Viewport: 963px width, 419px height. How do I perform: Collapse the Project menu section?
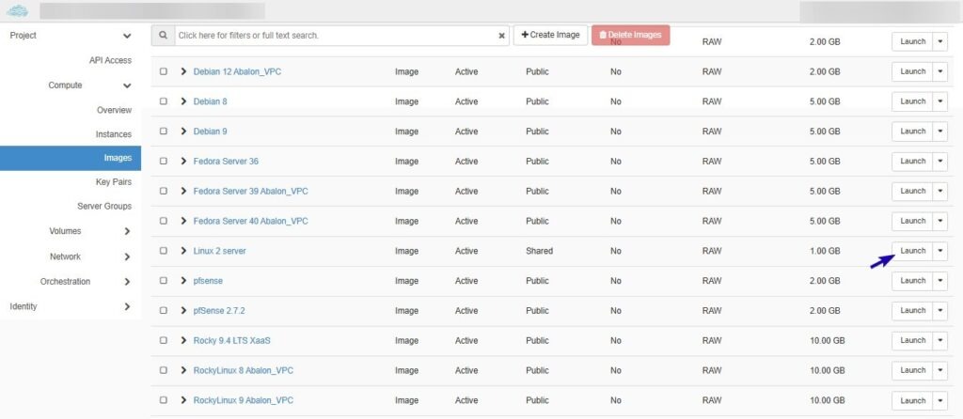tap(127, 37)
